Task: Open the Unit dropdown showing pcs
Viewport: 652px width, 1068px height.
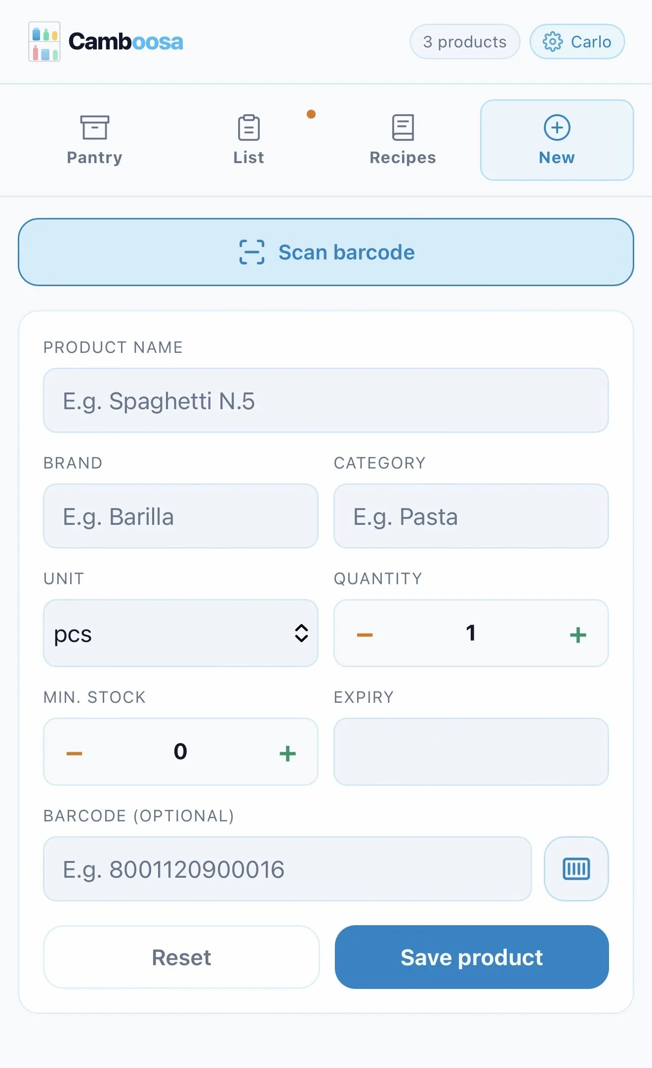Action: pyautogui.click(x=181, y=634)
